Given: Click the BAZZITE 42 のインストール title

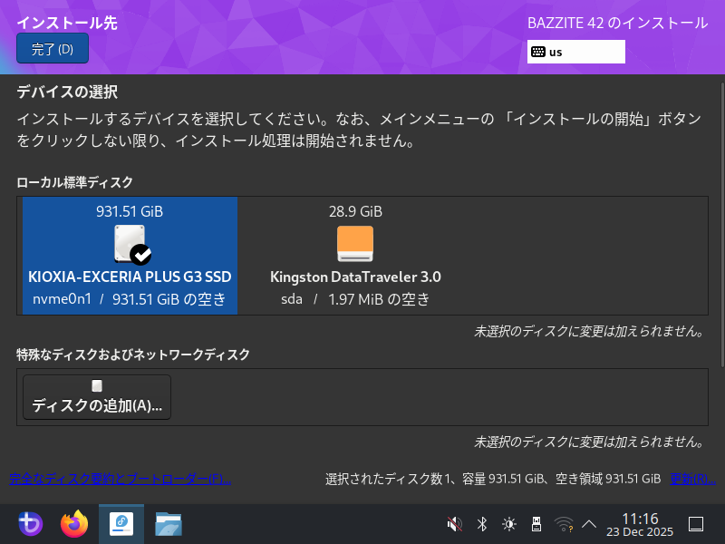Looking at the screenshot, I should coord(618,23).
